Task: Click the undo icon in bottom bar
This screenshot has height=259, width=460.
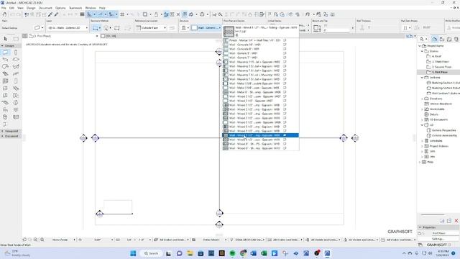Action: click(24, 240)
